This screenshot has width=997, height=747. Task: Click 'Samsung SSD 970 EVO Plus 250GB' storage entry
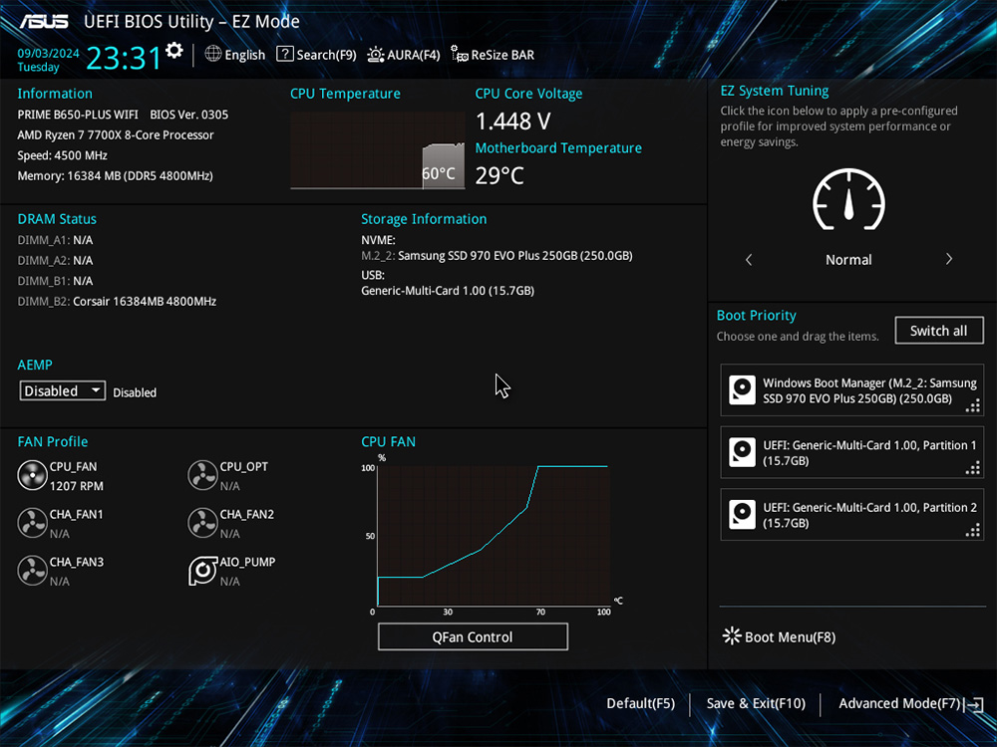point(497,255)
